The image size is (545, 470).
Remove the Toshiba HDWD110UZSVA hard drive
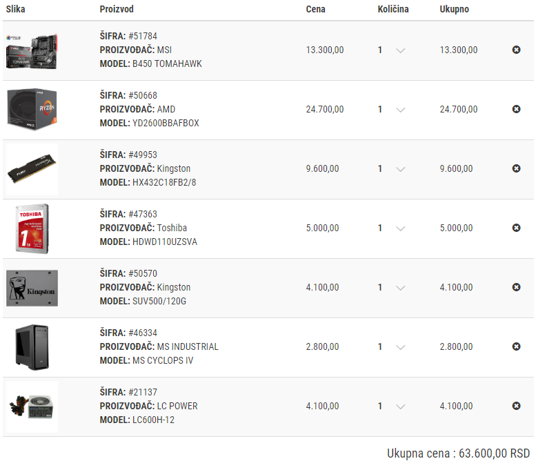click(x=516, y=228)
